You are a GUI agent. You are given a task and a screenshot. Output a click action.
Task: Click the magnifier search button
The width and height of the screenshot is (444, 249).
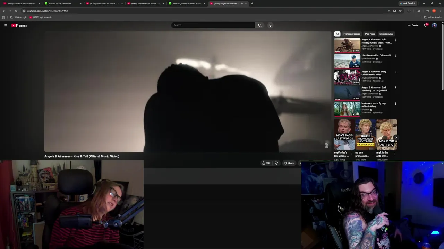click(259, 25)
